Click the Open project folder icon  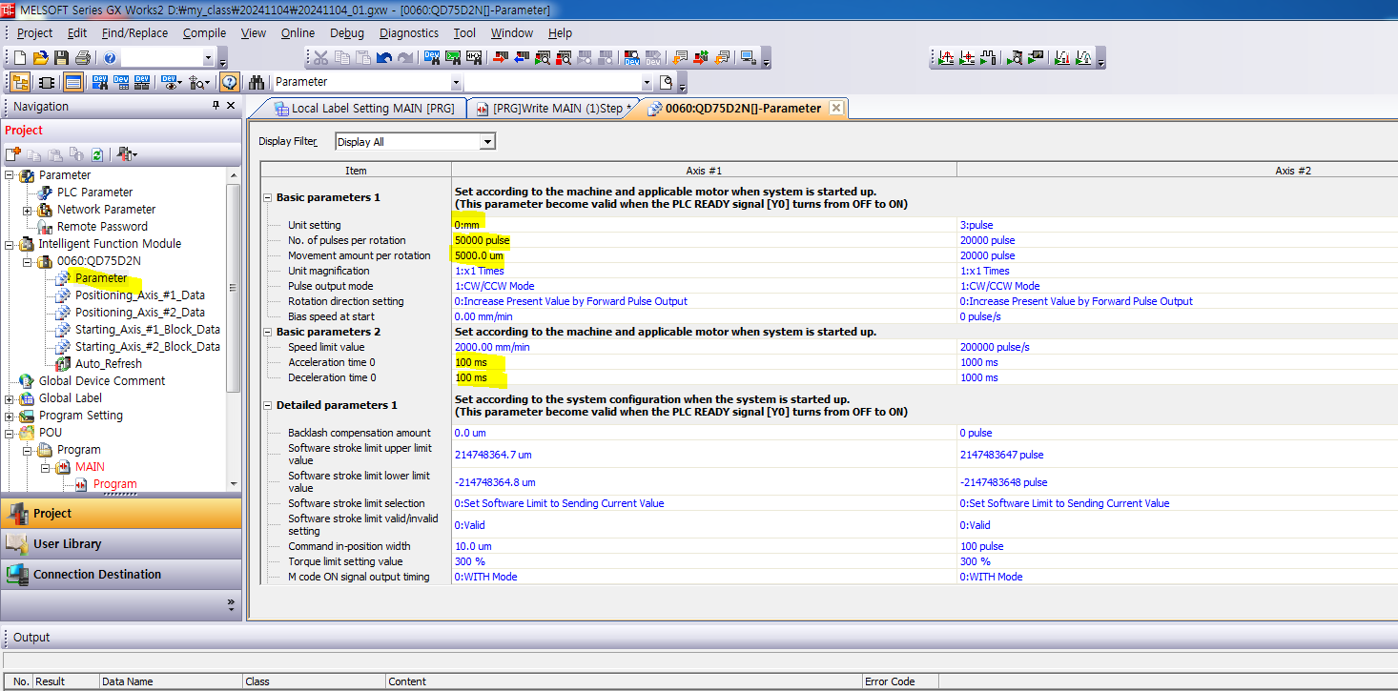[x=40, y=58]
